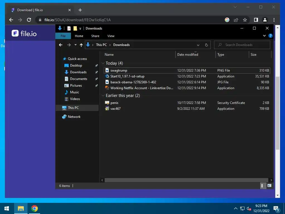Viewport: 285px width, 214px height.
Task: Click the horizontal scrollbar in file list
Action: point(186,180)
